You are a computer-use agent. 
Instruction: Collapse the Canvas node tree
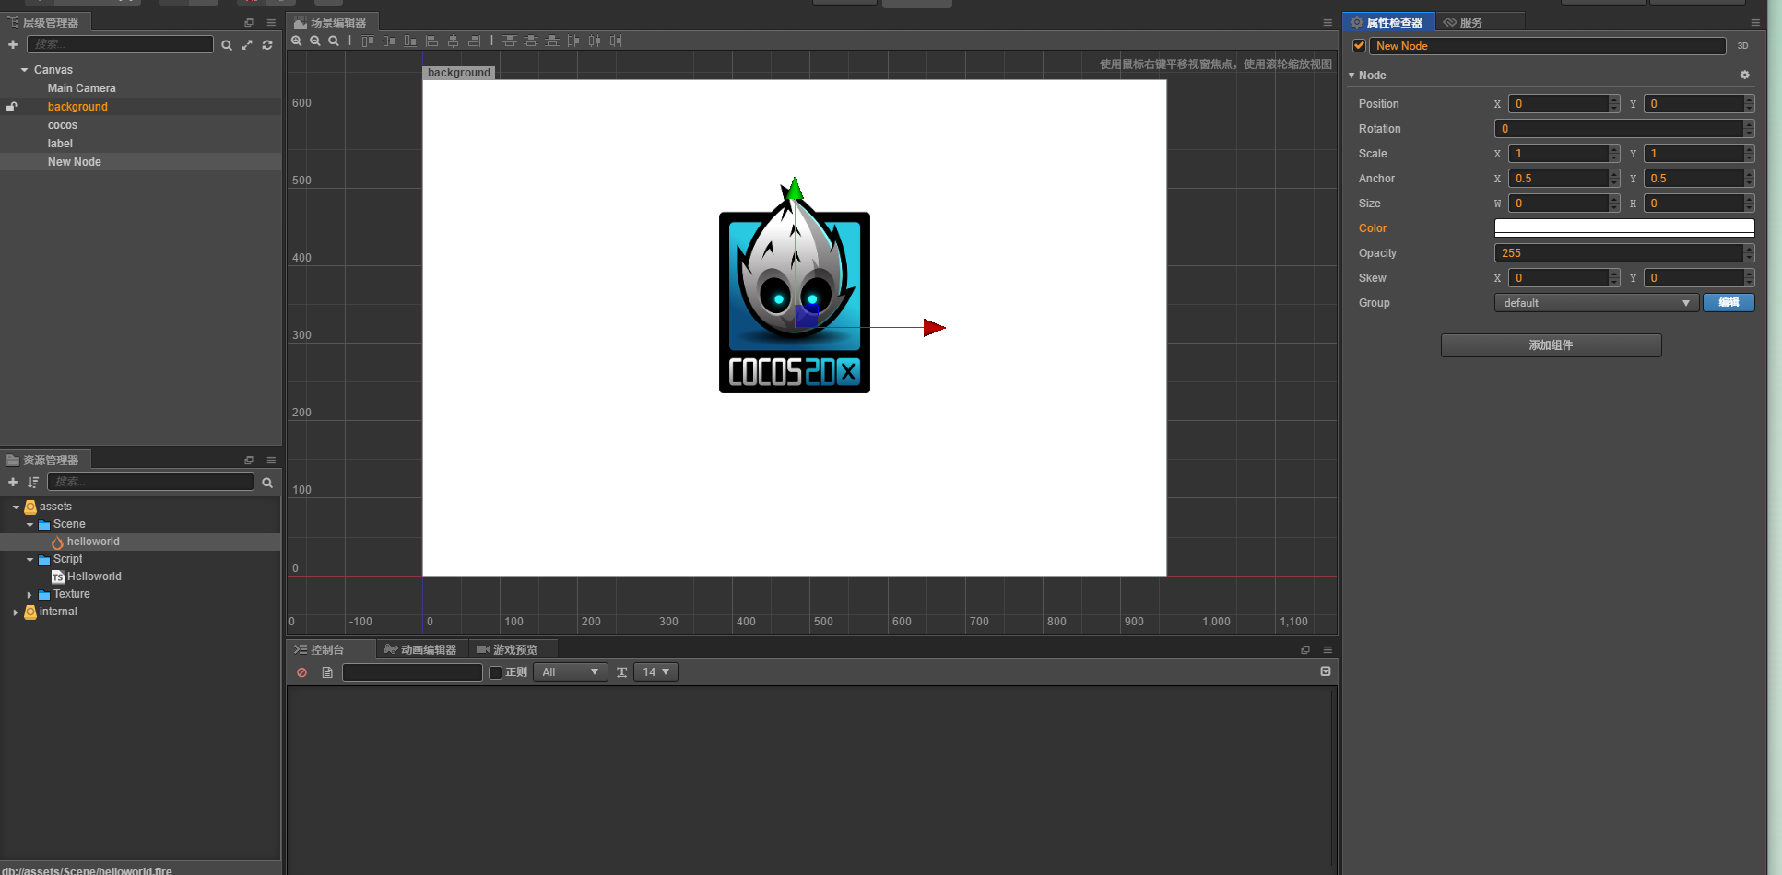(x=24, y=70)
